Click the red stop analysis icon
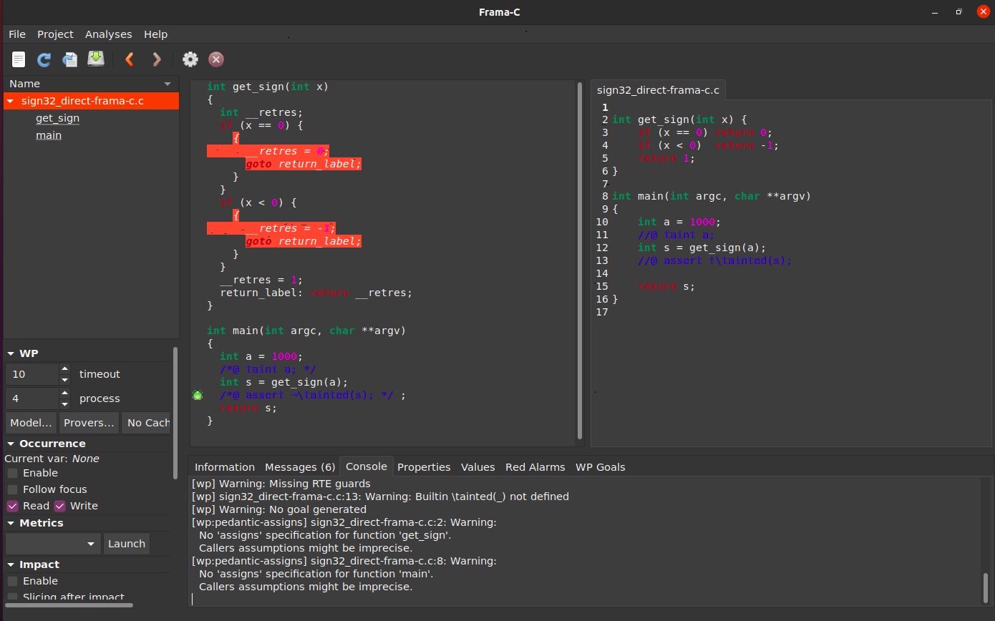The width and height of the screenshot is (995, 621). pos(215,59)
